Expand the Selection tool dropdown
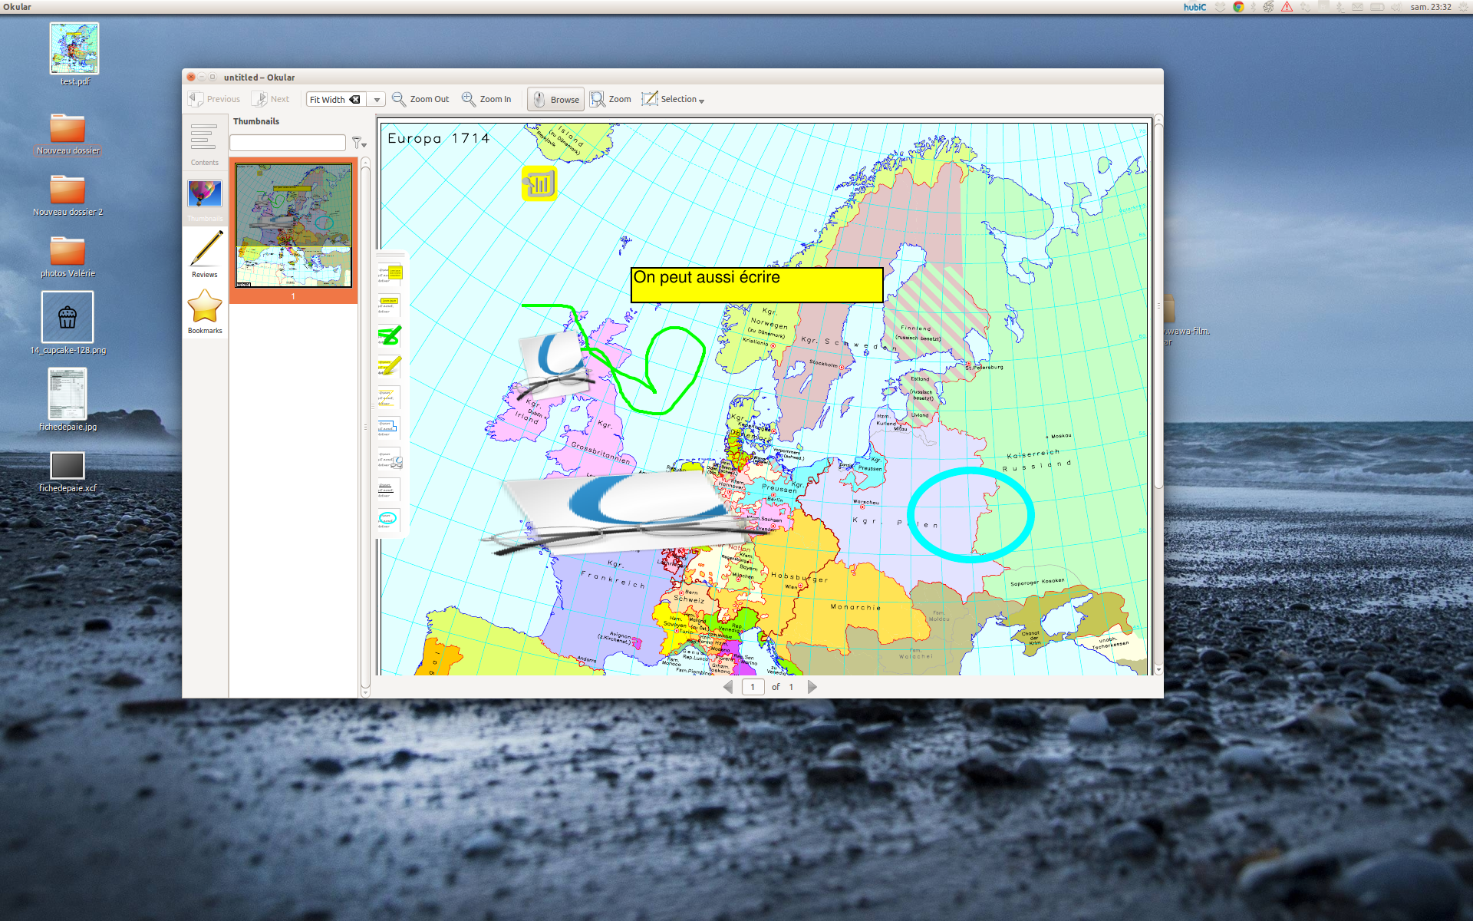 click(701, 101)
